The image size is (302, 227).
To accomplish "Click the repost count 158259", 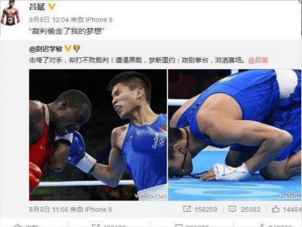I will point(205,209).
